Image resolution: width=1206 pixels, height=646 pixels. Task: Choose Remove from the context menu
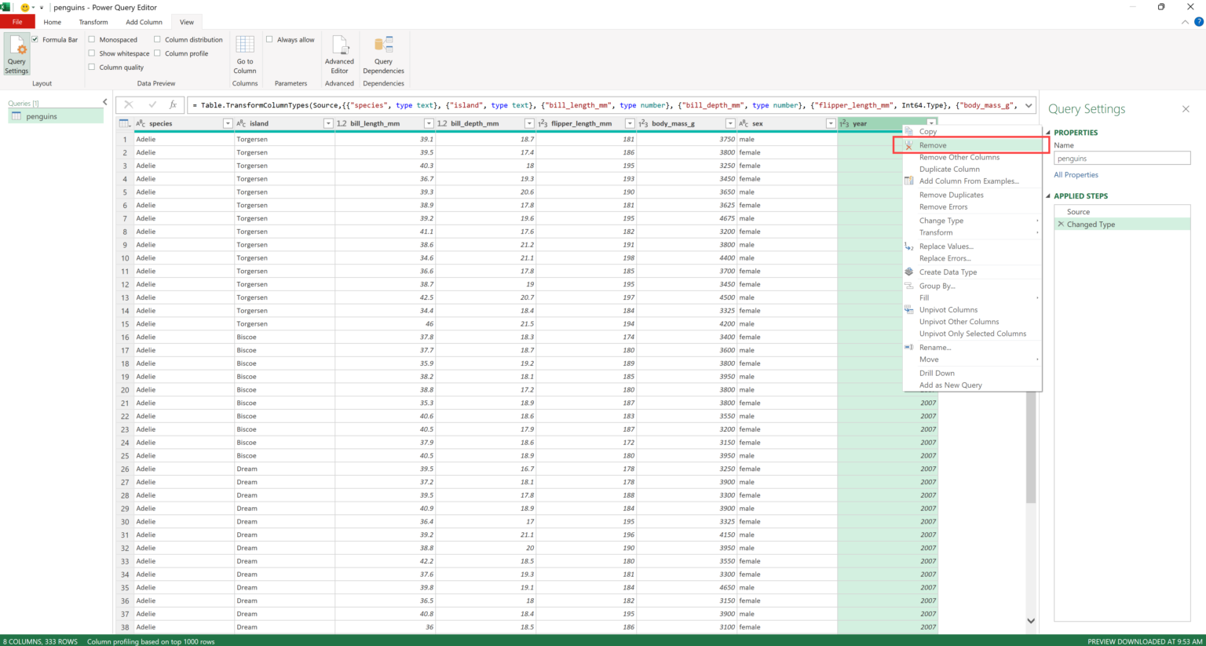933,145
